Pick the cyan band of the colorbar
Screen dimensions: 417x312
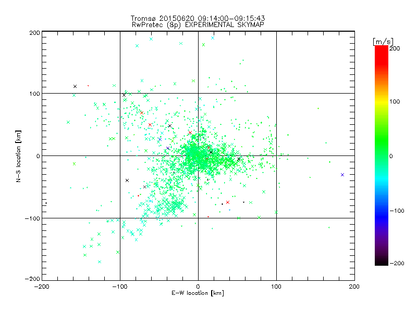[x=382, y=181]
